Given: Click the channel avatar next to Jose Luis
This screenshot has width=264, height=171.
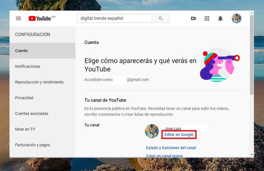Looking at the screenshot, I should click(x=152, y=131).
